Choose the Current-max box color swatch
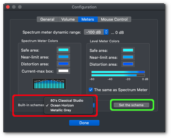Viewport: 171px width, 138px height. point(63,71)
